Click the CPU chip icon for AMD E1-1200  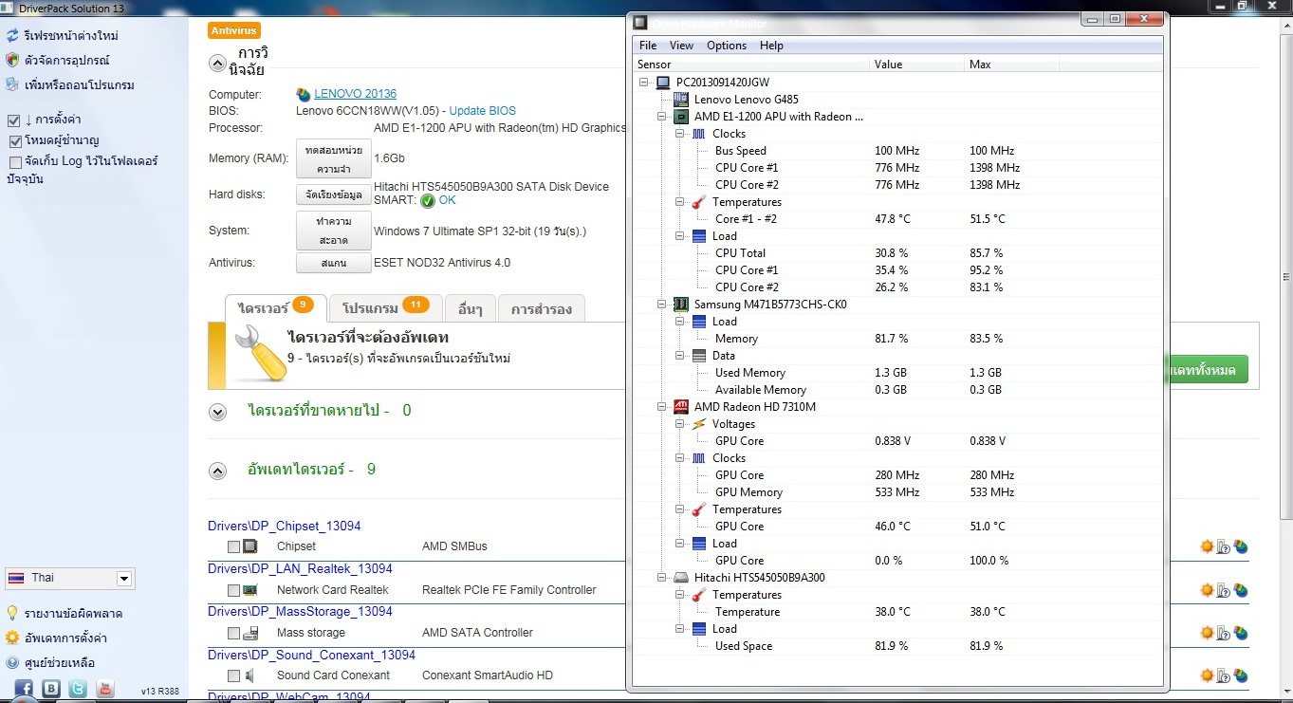680,117
